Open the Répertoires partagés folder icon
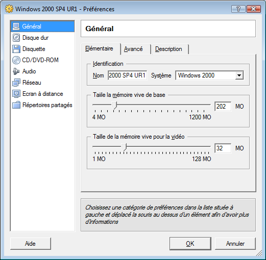Screen dimensions: 266x260 point(16,105)
